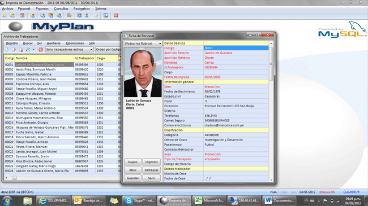This screenshot has height=206, width=368.
Task: Click the Ficha de Personal vertical scrollbar thumb
Action: point(271,63)
